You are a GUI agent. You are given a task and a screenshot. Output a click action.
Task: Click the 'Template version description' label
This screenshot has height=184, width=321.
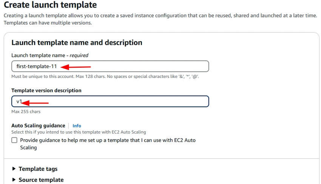click(x=46, y=90)
